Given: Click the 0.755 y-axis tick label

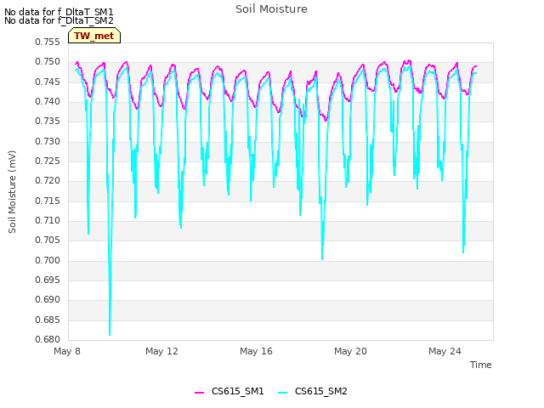Looking at the screenshot, I should point(48,42).
